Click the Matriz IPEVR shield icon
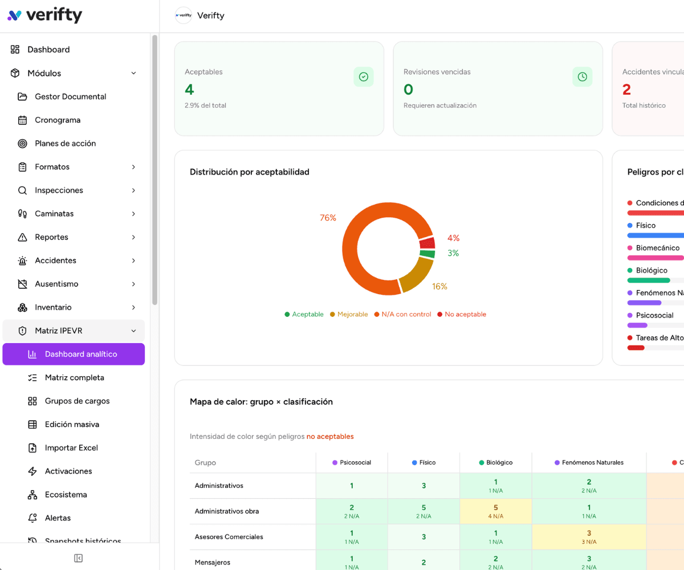The image size is (684, 570). pyautogui.click(x=23, y=331)
